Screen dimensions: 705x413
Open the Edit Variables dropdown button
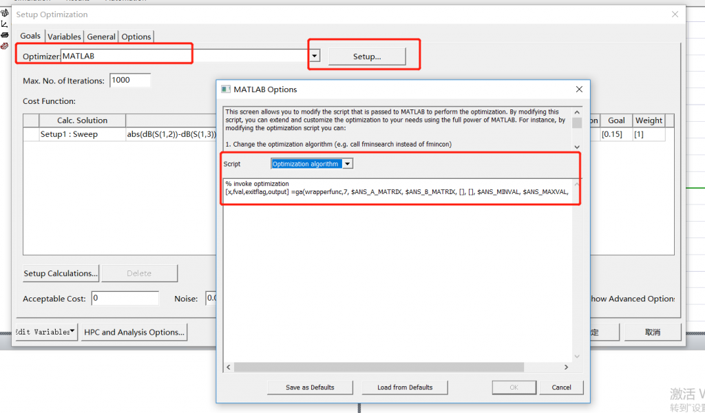tap(46, 332)
